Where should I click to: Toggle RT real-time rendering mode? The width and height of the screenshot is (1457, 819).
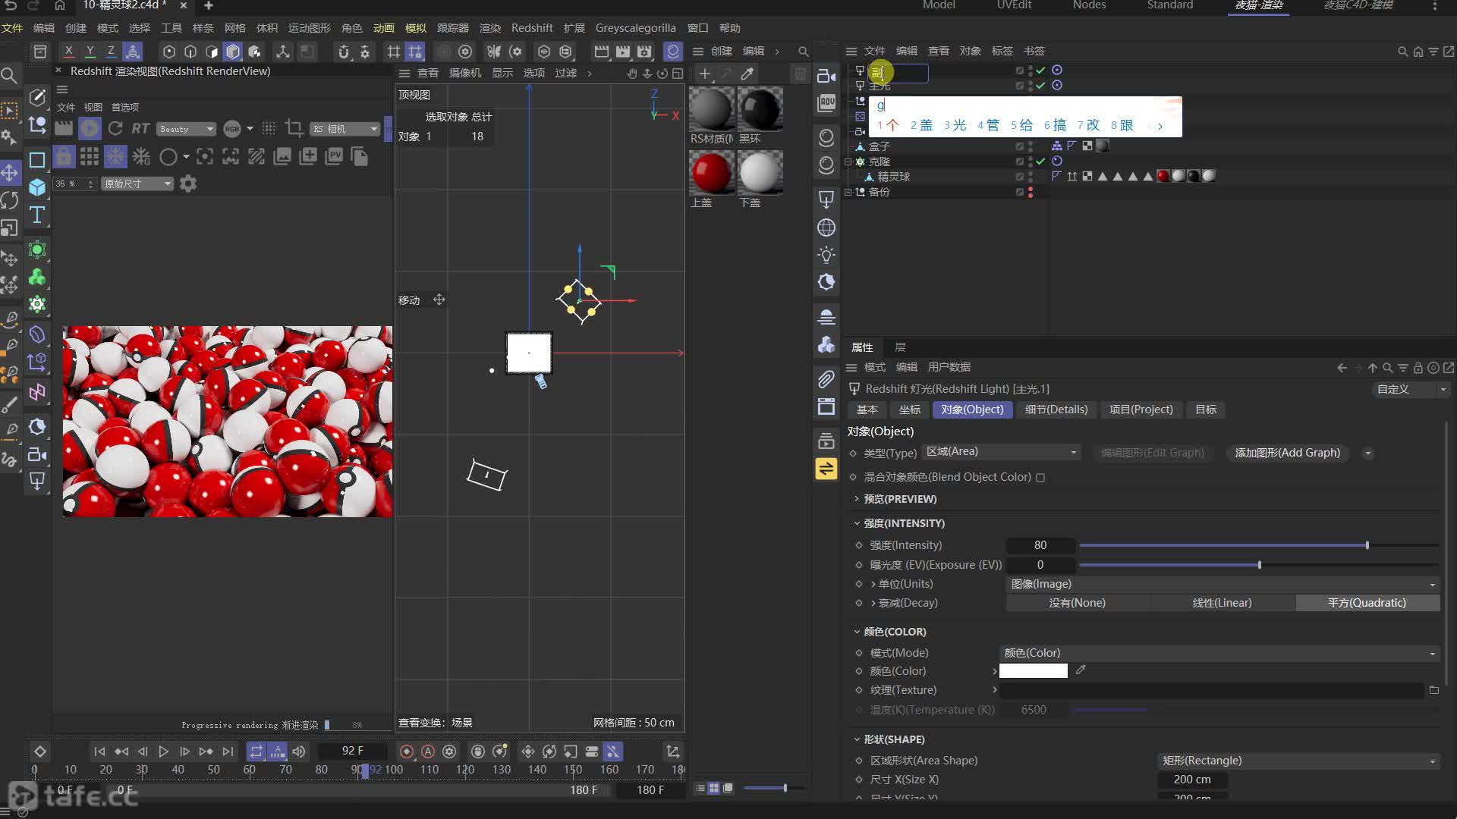pos(140,128)
